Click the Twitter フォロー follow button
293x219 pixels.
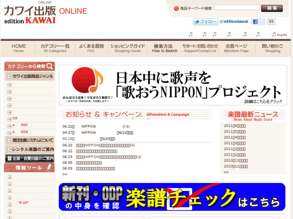point(206,22)
